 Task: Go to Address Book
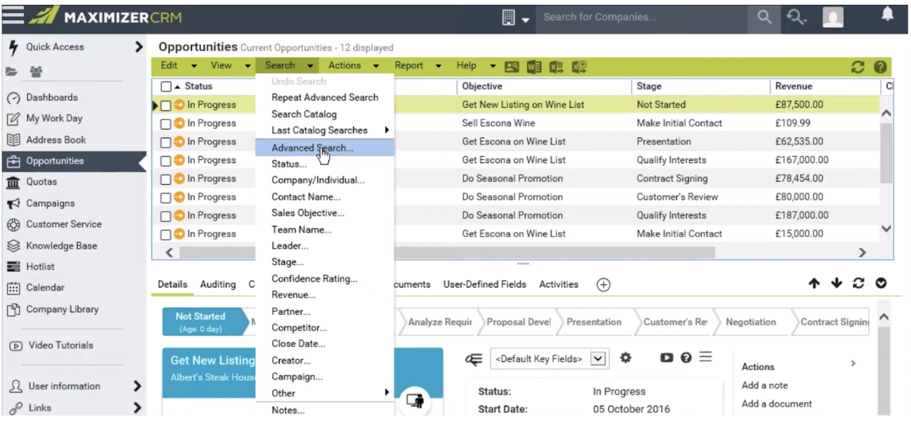coord(56,140)
